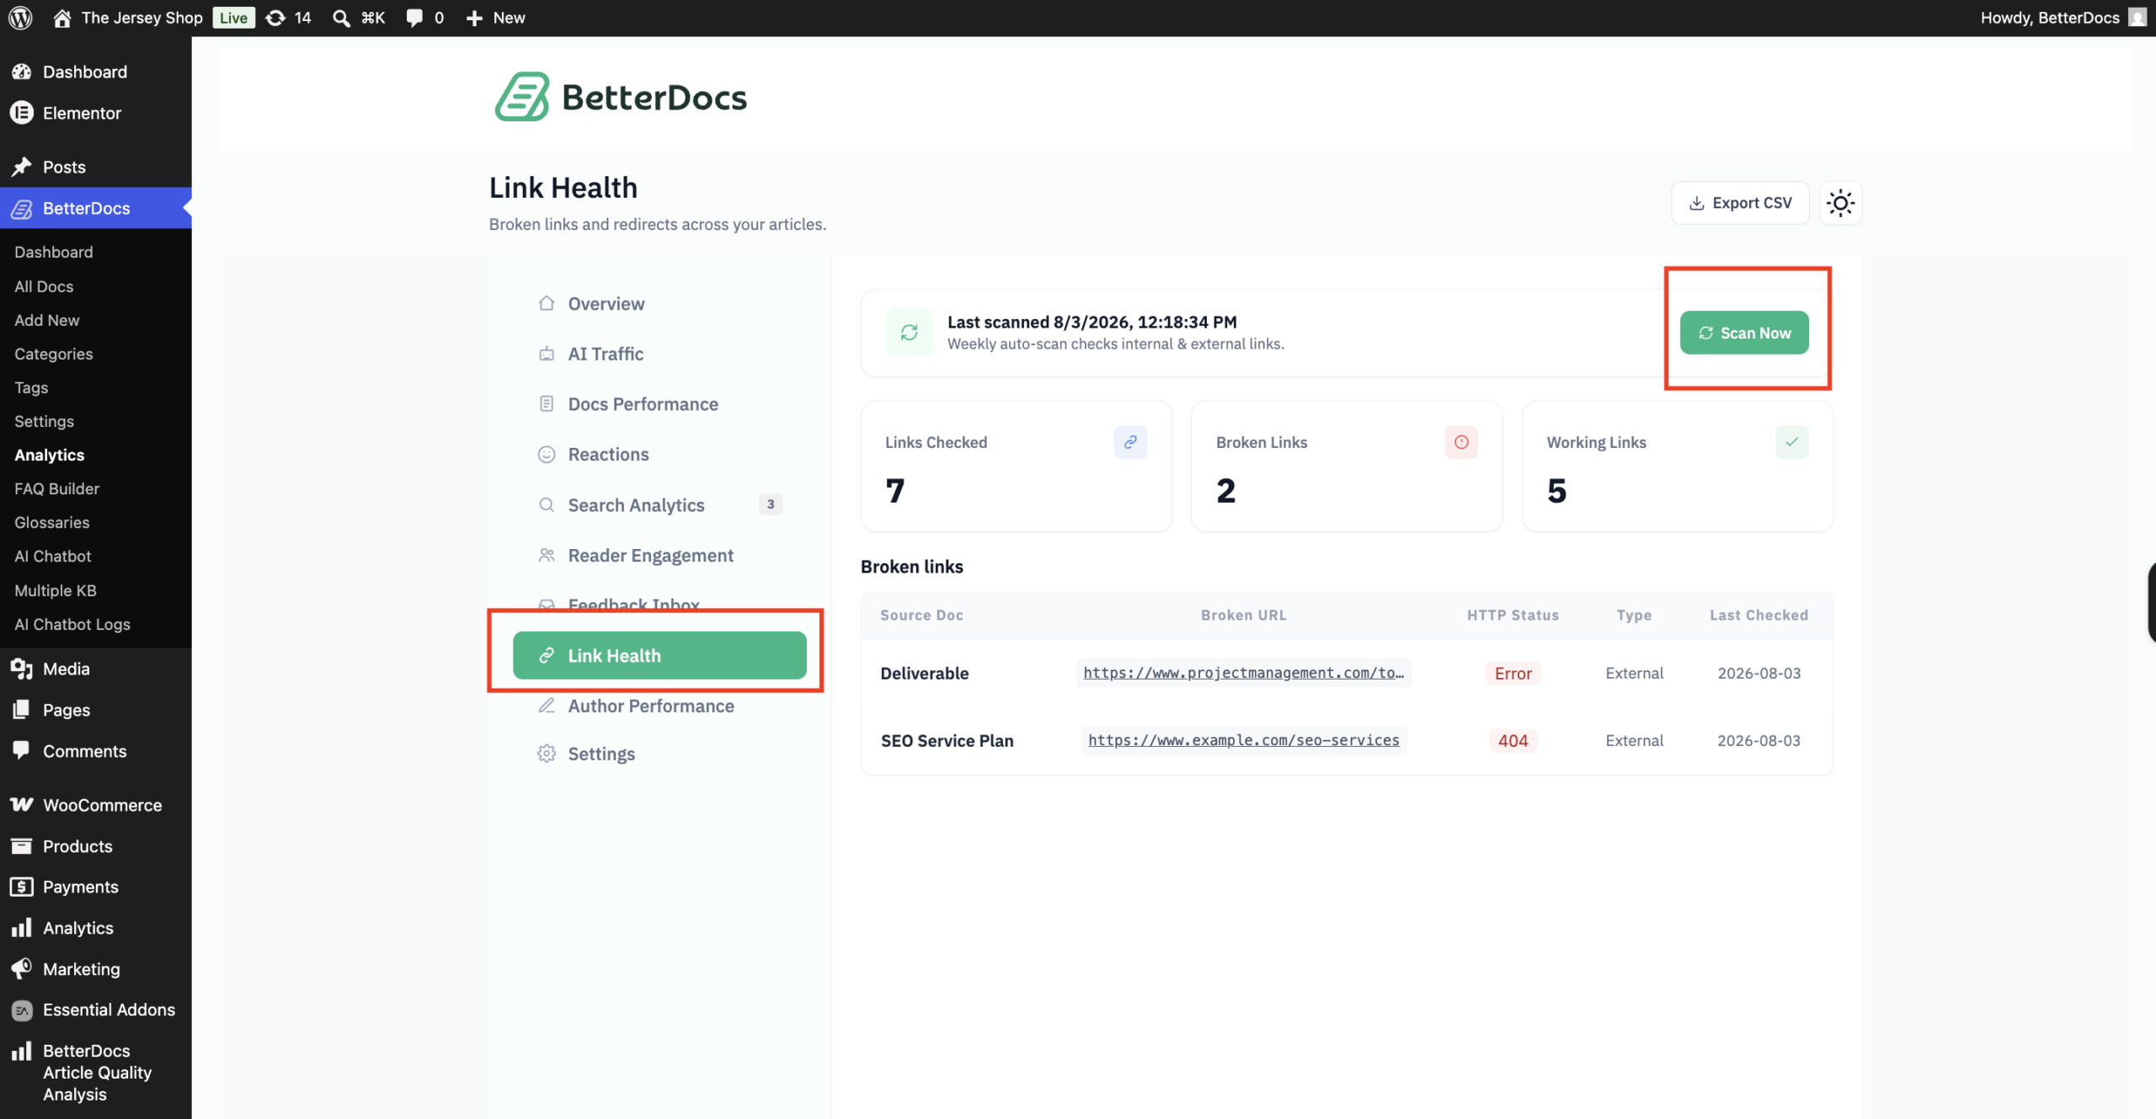
Task: Open BetterDocs Article Quality Analysis
Action: 97,1072
